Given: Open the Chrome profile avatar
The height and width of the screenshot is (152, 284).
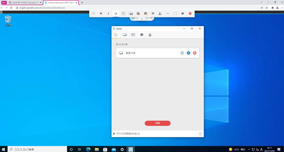Looking at the screenshot, I should click(277, 8).
